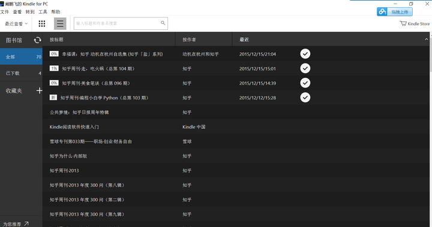Select 全部 library filter

point(21,57)
